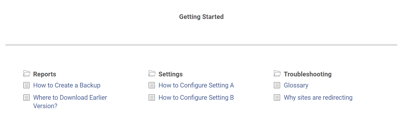Viewport: 409px width, 135px height.
Task: Click the Getting Started heading
Action: (201, 17)
